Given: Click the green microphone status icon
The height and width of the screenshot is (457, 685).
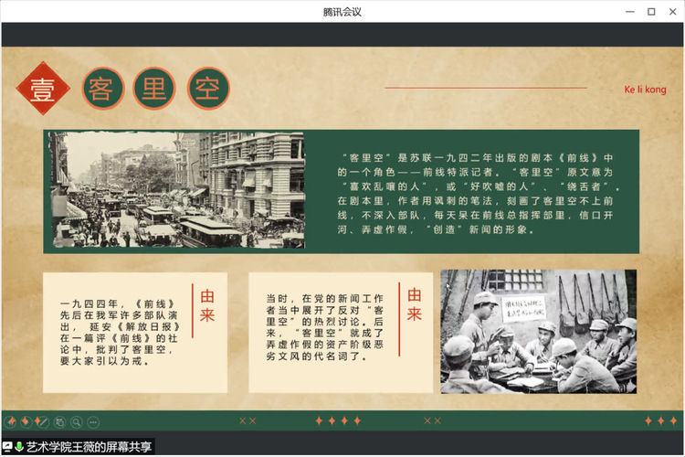Looking at the screenshot, I should coord(19,447).
